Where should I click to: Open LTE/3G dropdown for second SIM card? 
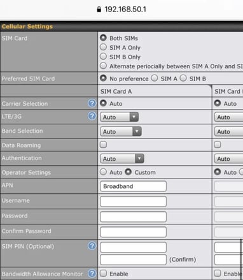click(228, 117)
